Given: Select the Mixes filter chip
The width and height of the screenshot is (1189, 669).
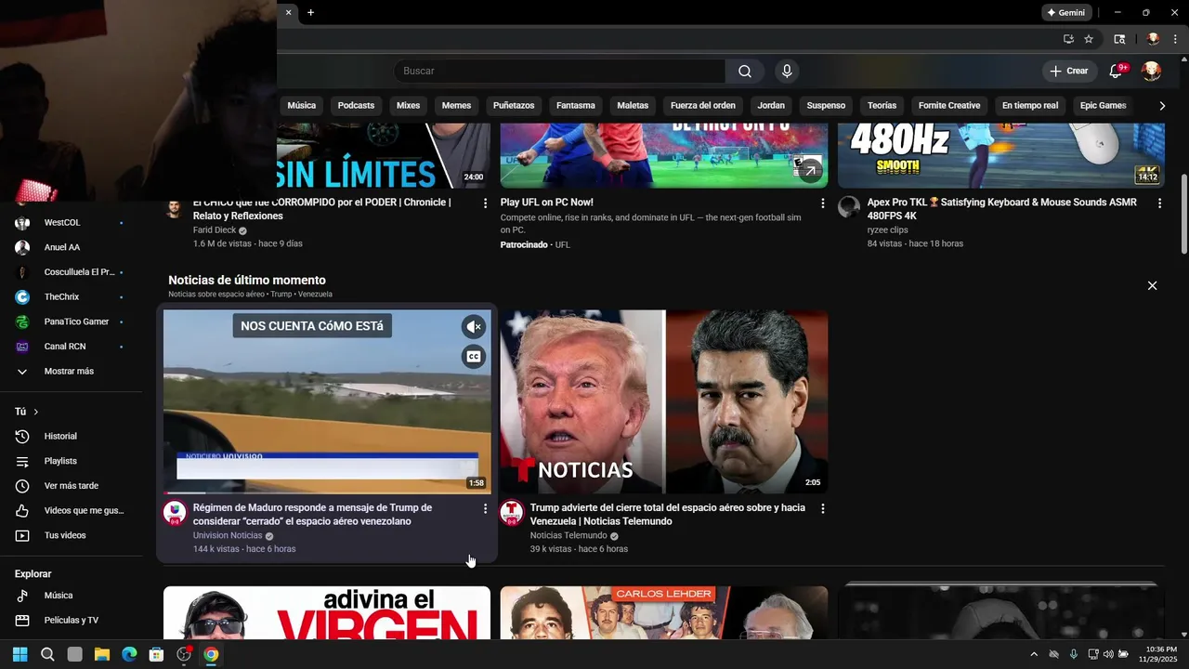Looking at the screenshot, I should coord(408,106).
